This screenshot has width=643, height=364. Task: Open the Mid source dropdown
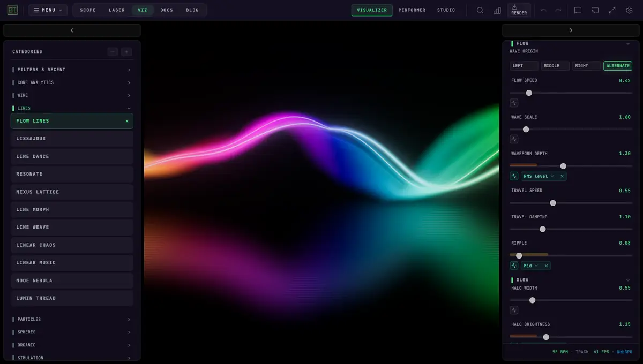[x=531, y=266]
